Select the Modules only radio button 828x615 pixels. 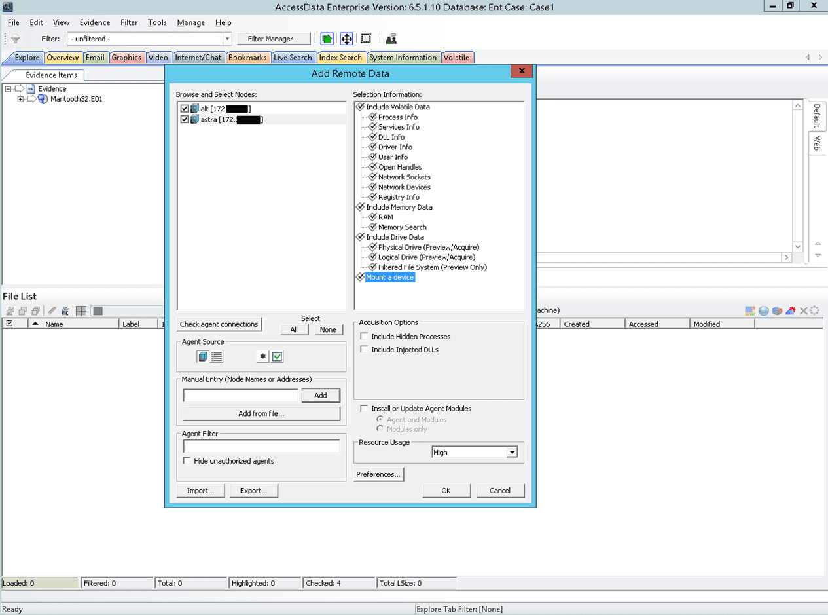point(380,429)
